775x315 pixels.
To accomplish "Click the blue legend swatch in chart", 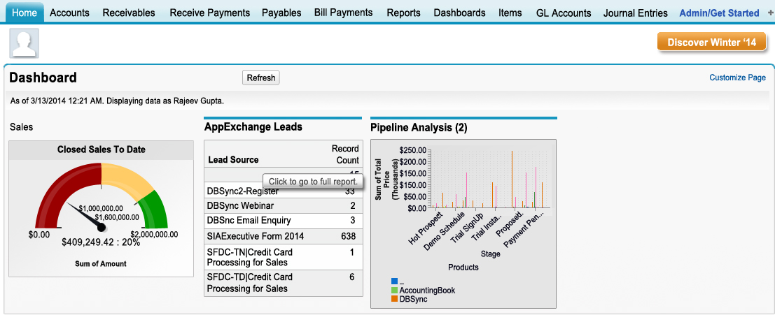I will click(x=395, y=281).
